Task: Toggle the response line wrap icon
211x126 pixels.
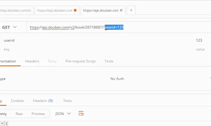Action: pos(81,114)
